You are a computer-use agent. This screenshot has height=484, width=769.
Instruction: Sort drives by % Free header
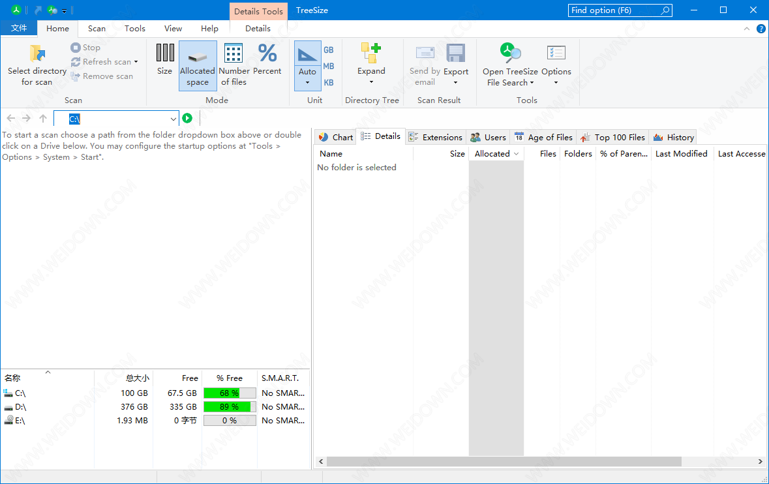coord(230,378)
